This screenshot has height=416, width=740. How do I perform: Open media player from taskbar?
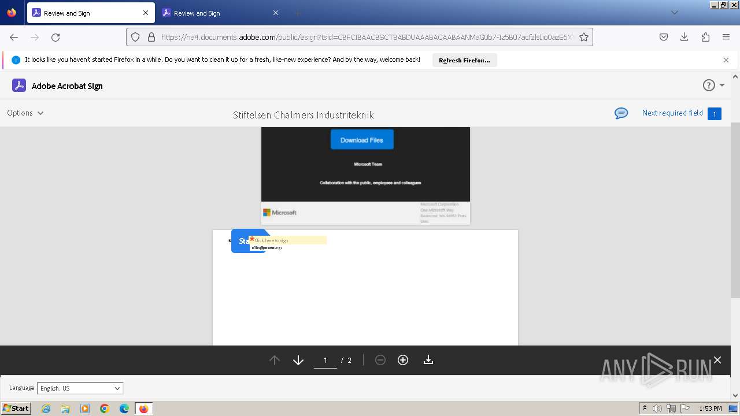(x=85, y=408)
